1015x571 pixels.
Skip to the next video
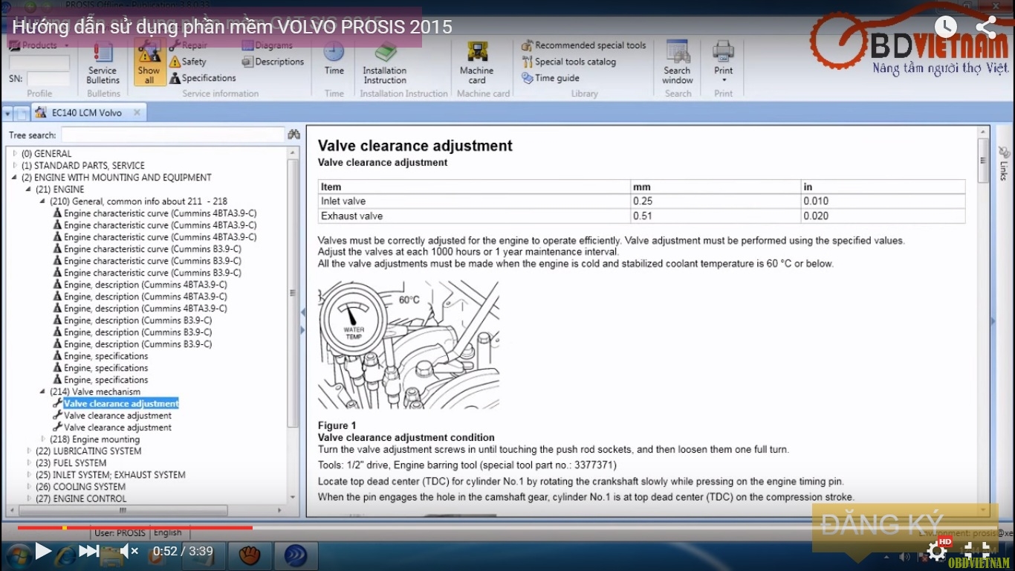(88, 551)
